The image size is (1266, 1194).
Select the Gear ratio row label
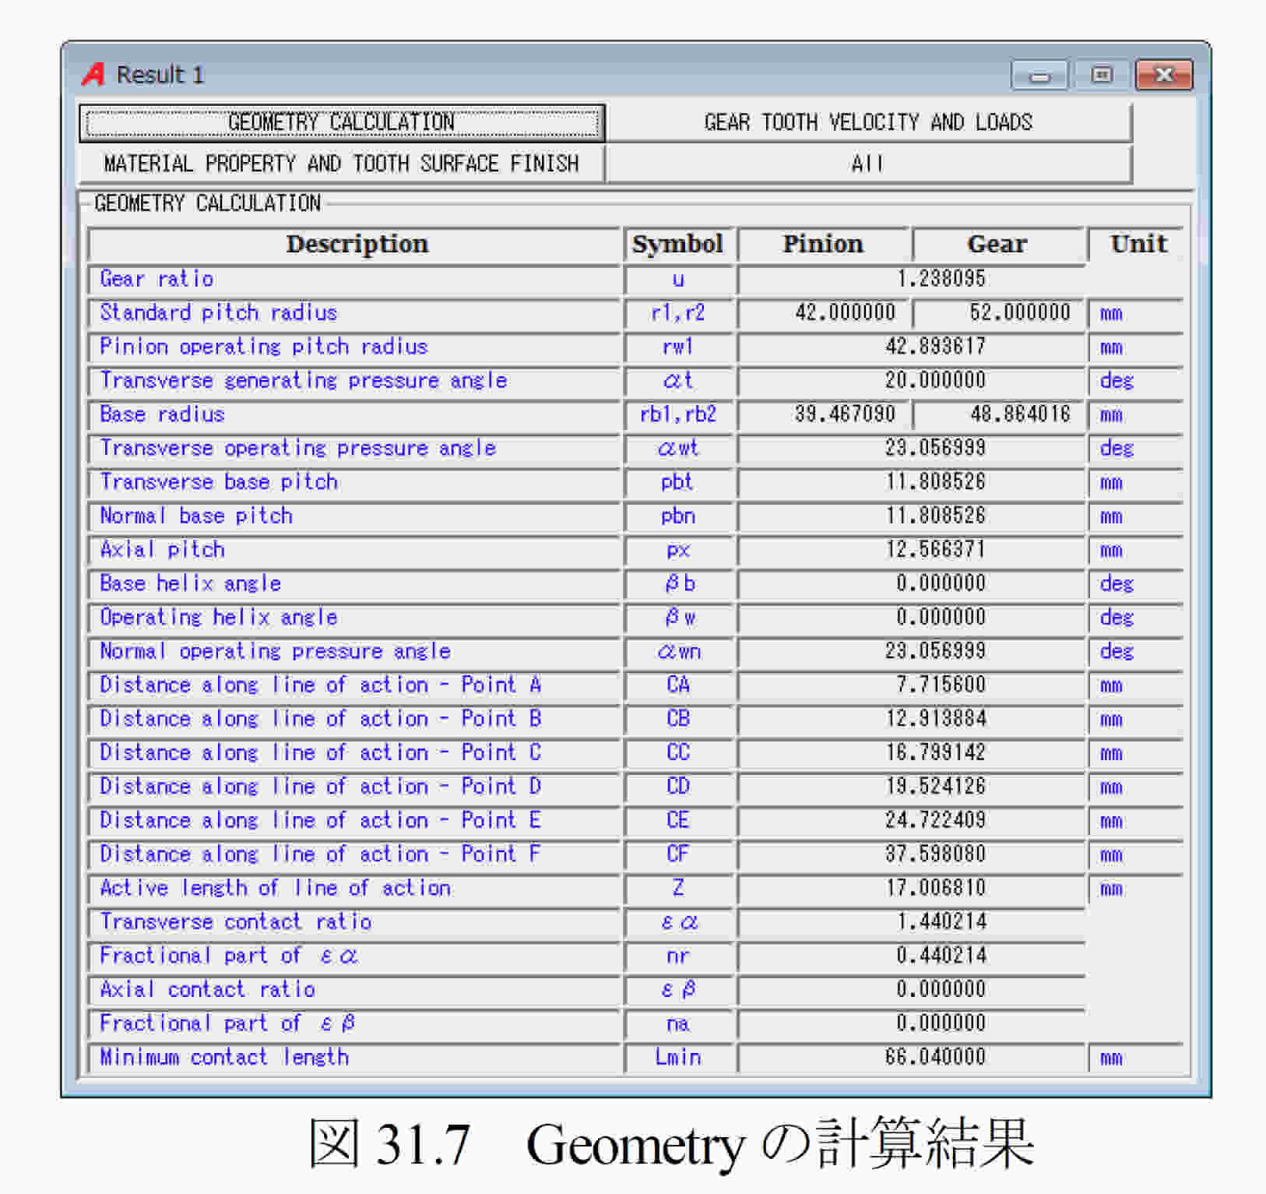156,279
